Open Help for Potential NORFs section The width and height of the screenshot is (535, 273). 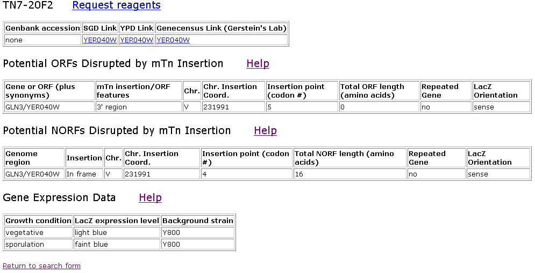265,130
